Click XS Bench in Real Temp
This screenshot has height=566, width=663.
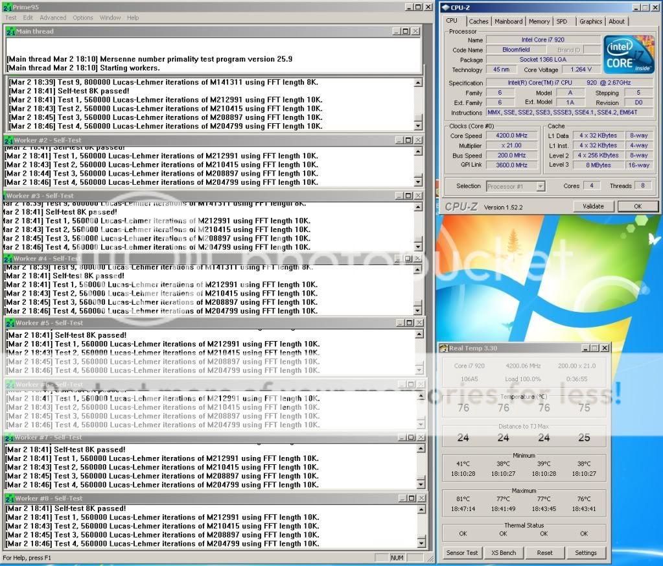[x=503, y=553]
